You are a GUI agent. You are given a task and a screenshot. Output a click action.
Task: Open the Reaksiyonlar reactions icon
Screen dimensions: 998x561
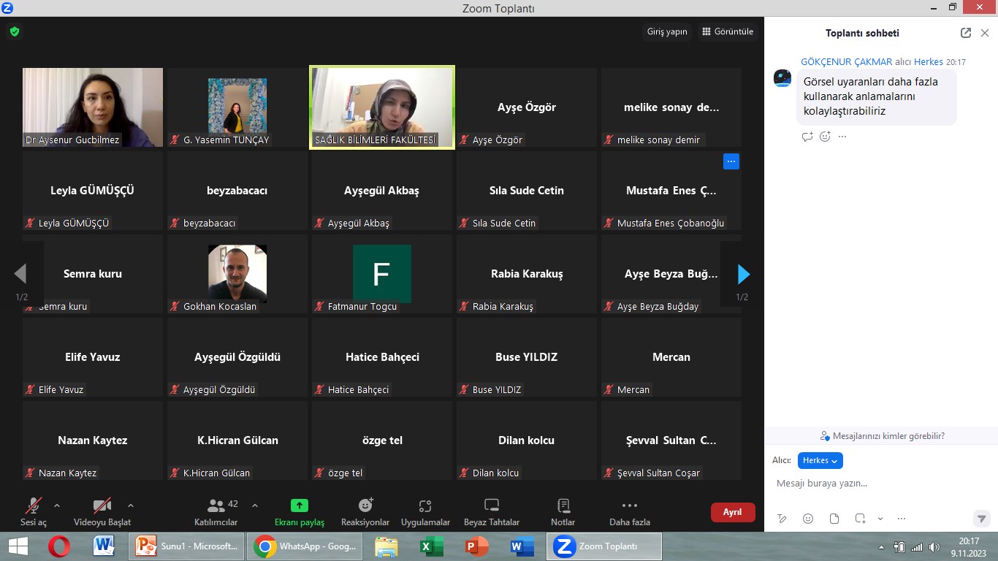point(365,505)
